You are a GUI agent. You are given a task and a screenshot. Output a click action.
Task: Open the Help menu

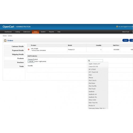(59, 32)
